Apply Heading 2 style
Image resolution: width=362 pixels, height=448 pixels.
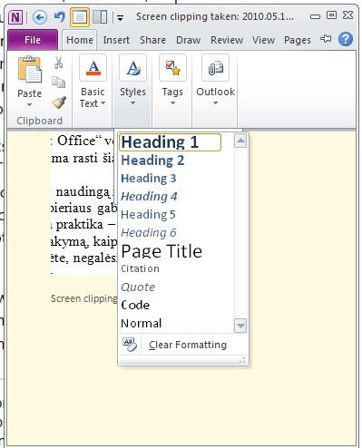tap(152, 161)
